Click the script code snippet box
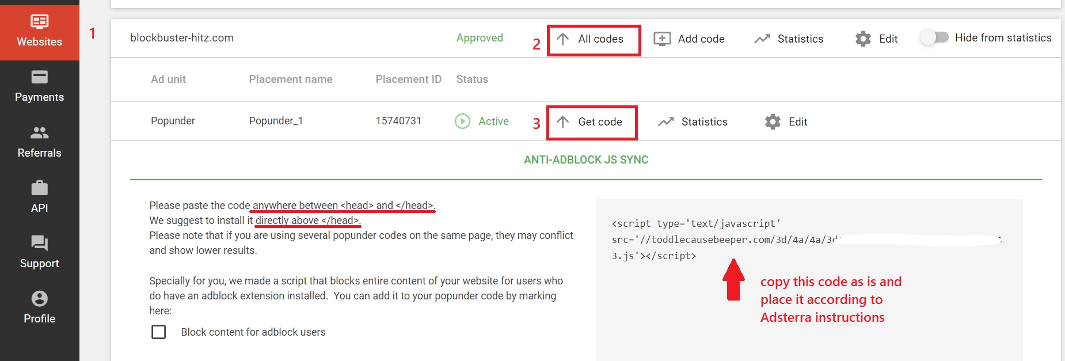The width and height of the screenshot is (1065, 361). tap(806, 240)
